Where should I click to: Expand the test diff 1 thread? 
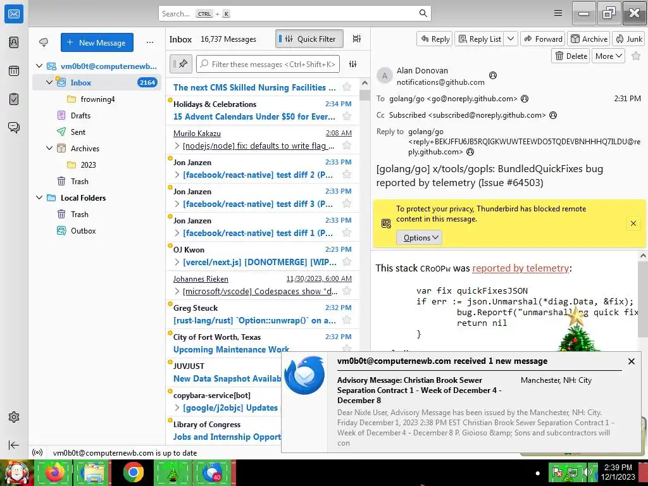177,233
